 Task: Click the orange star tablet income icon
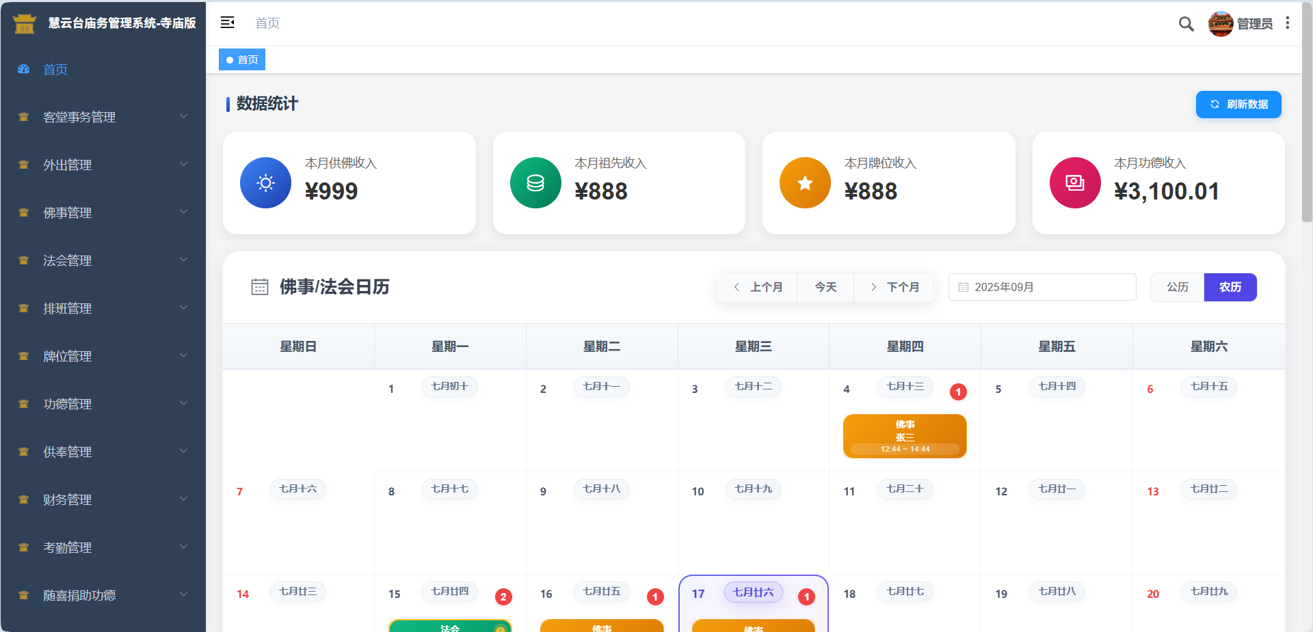(x=805, y=183)
